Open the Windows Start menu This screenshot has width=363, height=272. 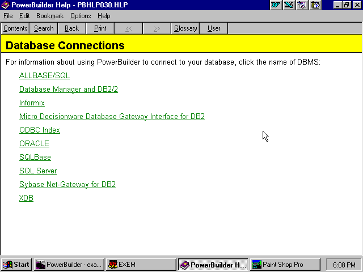(16, 265)
